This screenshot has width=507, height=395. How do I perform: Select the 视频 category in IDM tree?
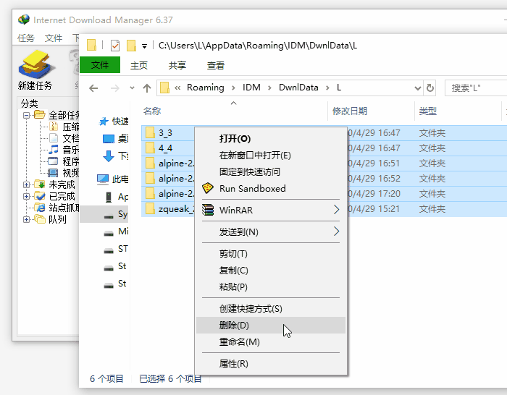[70, 173]
